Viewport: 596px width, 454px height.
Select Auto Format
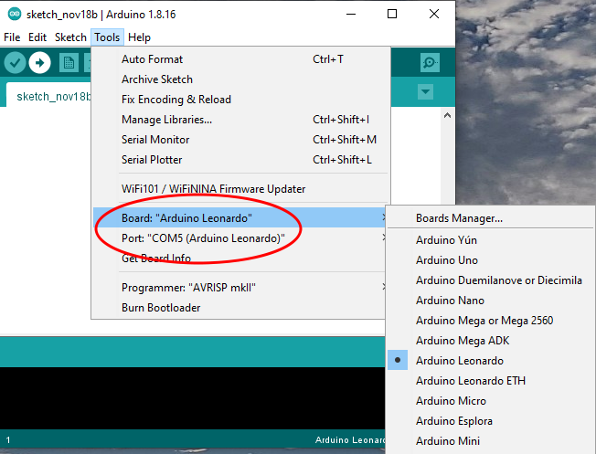(240, 59)
